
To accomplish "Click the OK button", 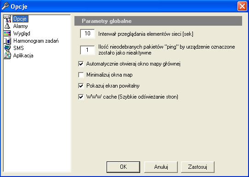I will coord(123,167).
